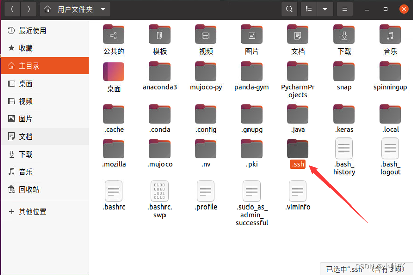Select the 文档 folder icon in the grid
The height and width of the screenshot is (275, 413).
tap(298, 34)
